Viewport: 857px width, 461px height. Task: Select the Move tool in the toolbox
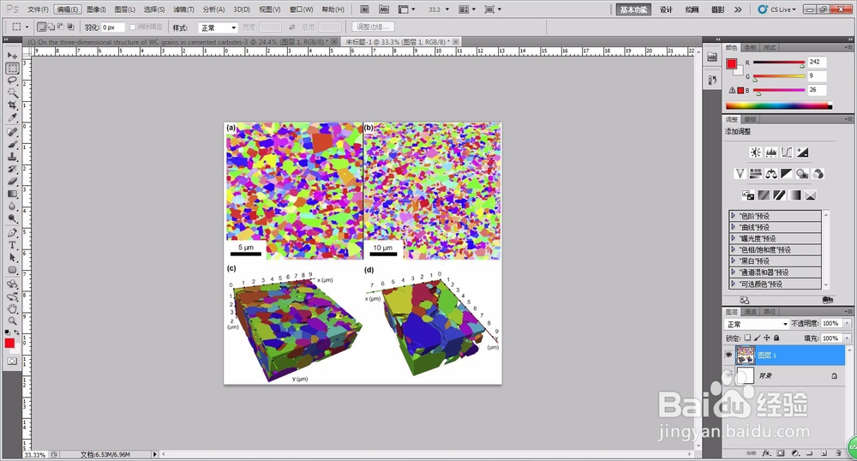point(12,55)
